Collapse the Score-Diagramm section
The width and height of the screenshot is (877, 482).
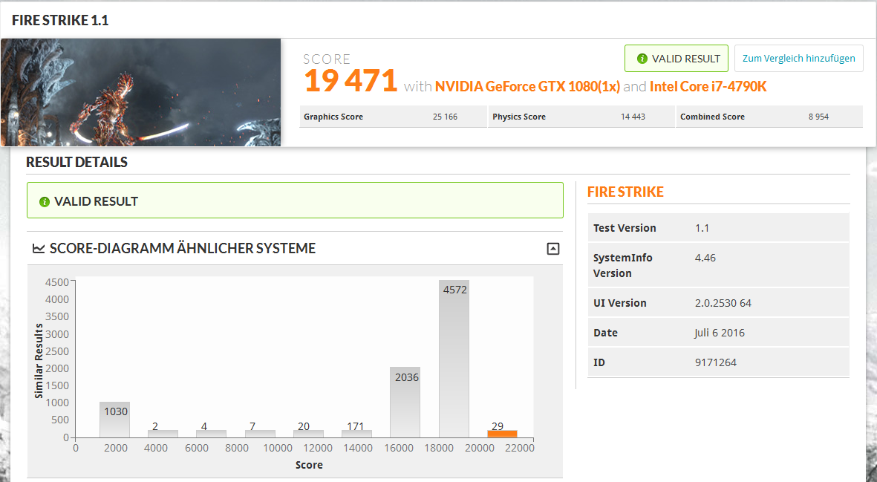pos(552,249)
